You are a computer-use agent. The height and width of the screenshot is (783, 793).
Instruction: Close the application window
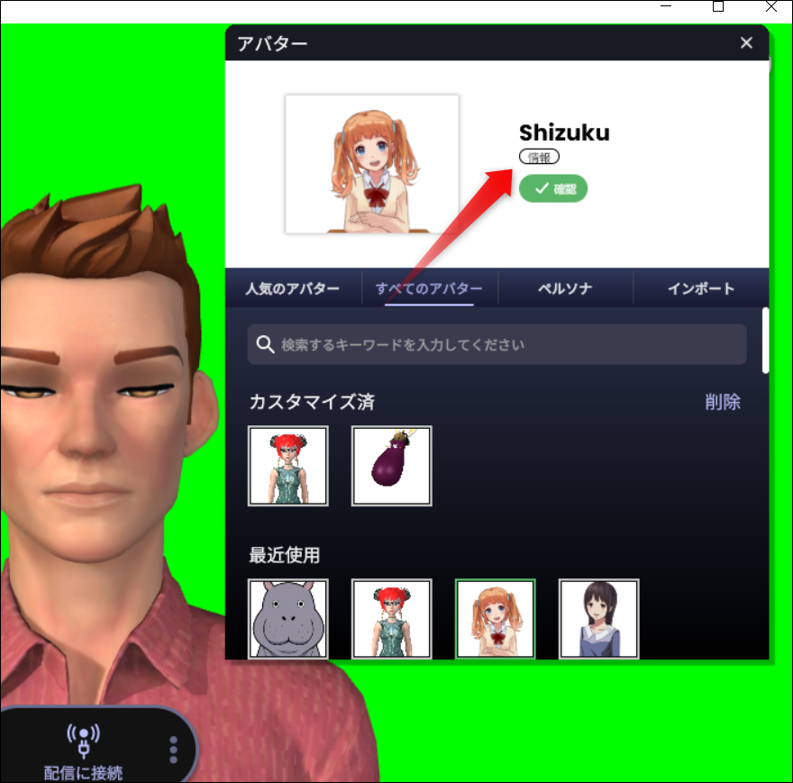pos(771,6)
